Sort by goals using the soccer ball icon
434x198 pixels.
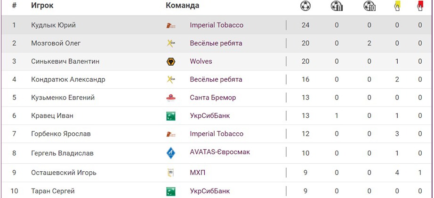pos(305,6)
